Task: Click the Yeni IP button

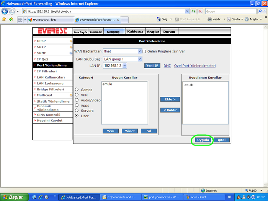Action: (x=152, y=65)
